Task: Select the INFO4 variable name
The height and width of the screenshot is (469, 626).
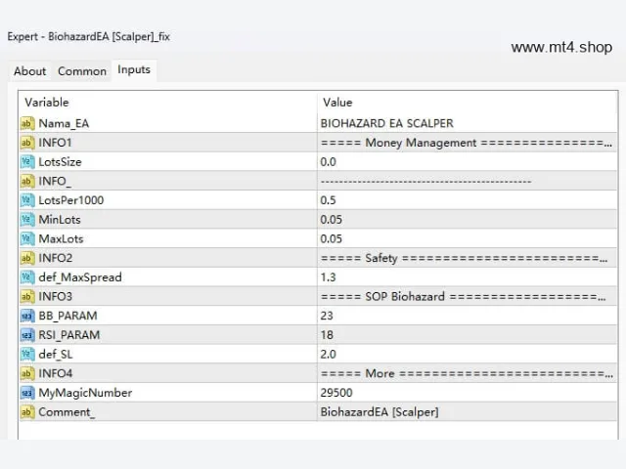Action: pyautogui.click(x=56, y=373)
